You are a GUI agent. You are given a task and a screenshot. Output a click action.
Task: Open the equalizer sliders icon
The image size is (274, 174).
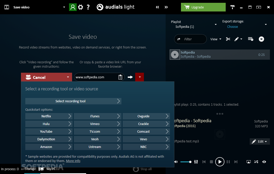pos(196,162)
